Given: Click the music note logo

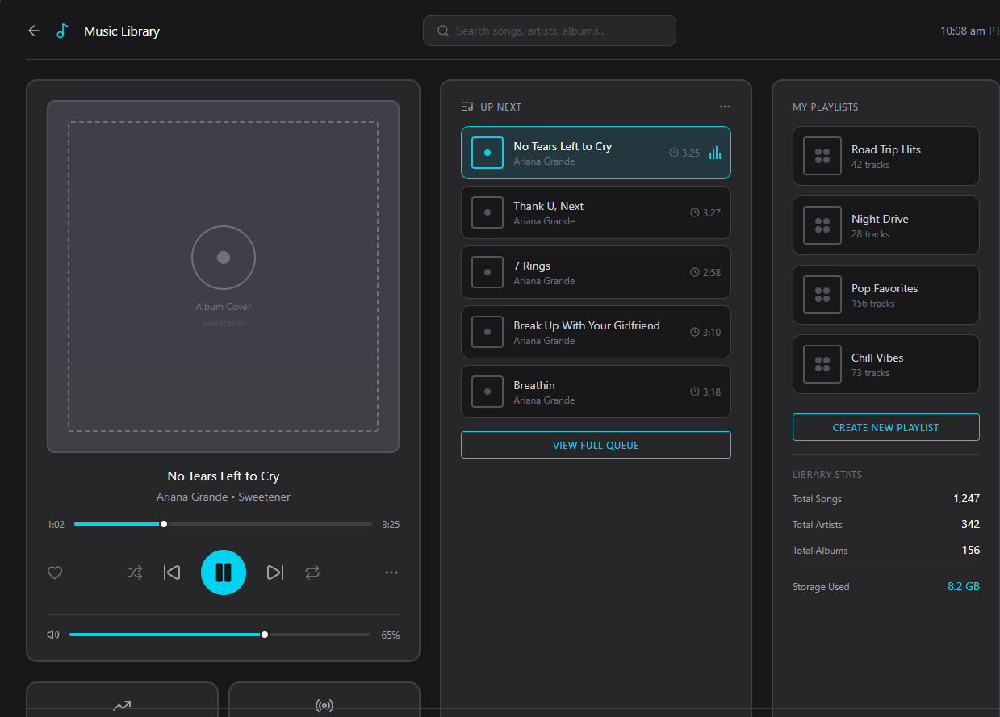Looking at the screenshot, I should [x=62, y=30].
